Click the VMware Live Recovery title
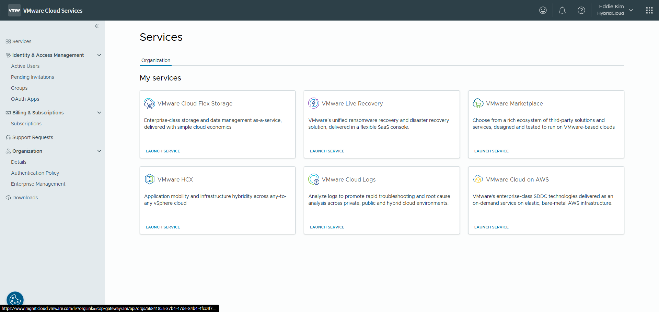 click(x=352, y=103)
